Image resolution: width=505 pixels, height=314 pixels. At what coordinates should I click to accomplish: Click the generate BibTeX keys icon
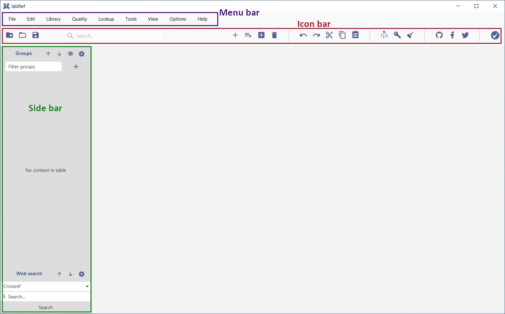(397, 35)
